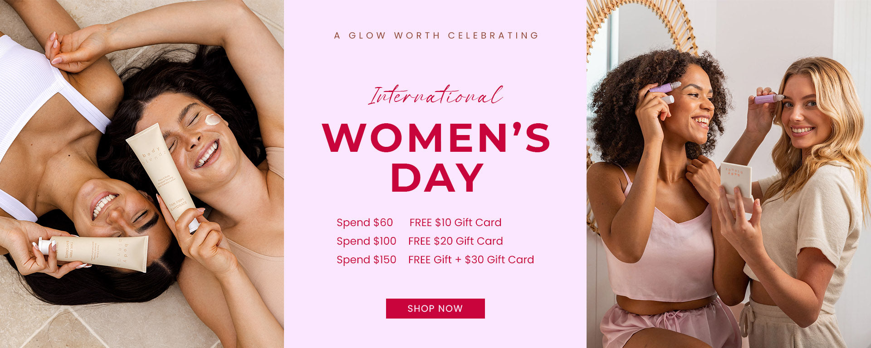
Task: Click the SHOP NOW button
Action: (x=435, y=309)
